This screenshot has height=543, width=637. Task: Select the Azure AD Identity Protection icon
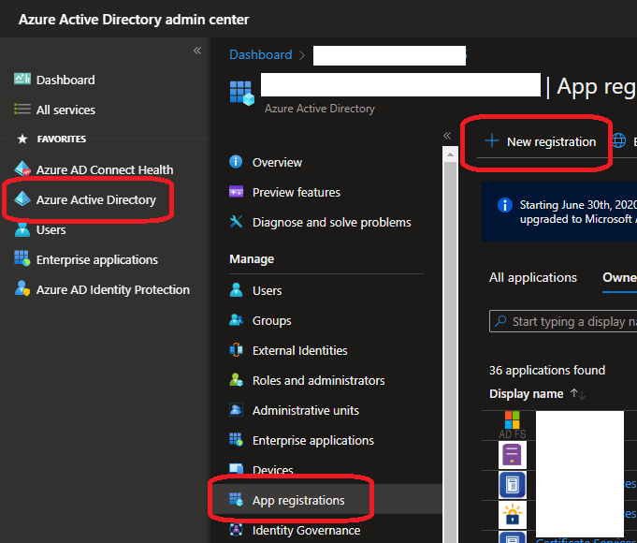click(22, 289)
